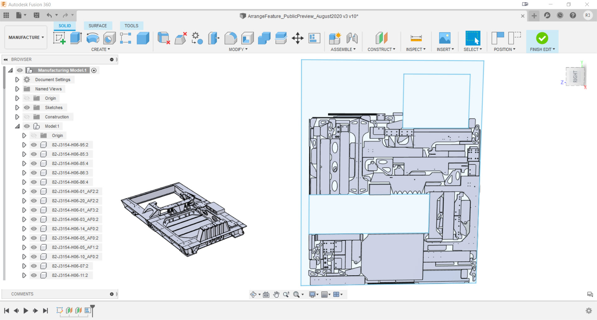The width and height of the screenshot is (597, 320).
Task: Switch to the Surface tab
Action: coord(98,25)
